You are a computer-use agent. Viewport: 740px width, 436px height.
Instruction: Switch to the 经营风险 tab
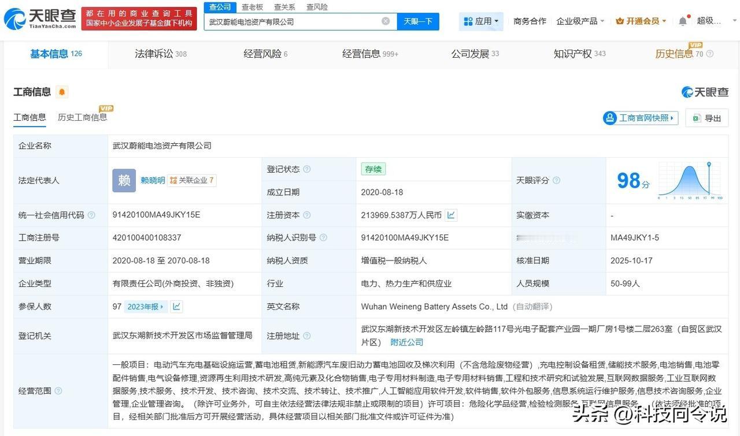click(x=265, y=54)
